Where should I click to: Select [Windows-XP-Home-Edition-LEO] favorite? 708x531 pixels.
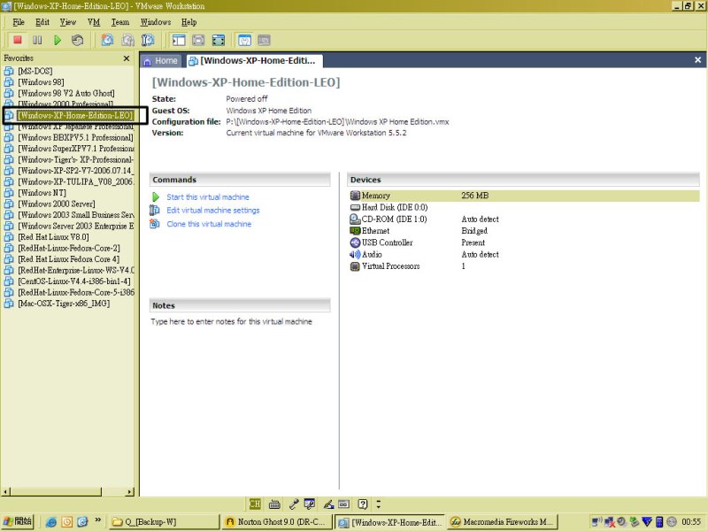75,116
